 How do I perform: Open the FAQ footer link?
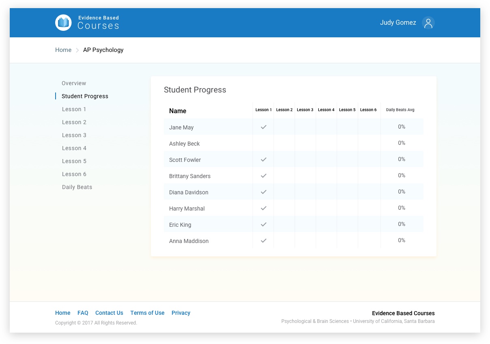pos(83,313)
